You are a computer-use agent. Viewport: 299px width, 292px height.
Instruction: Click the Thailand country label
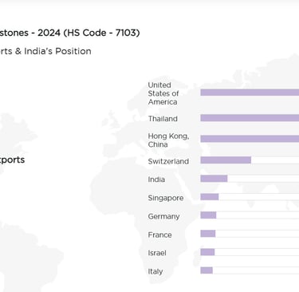click(x=163, y=119)
